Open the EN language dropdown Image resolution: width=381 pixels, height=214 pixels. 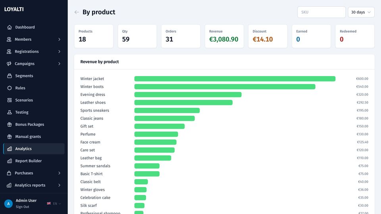[57, 204]
